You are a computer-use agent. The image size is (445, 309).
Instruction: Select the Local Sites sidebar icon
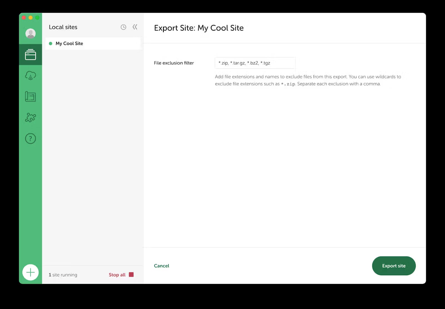point(31,54)
